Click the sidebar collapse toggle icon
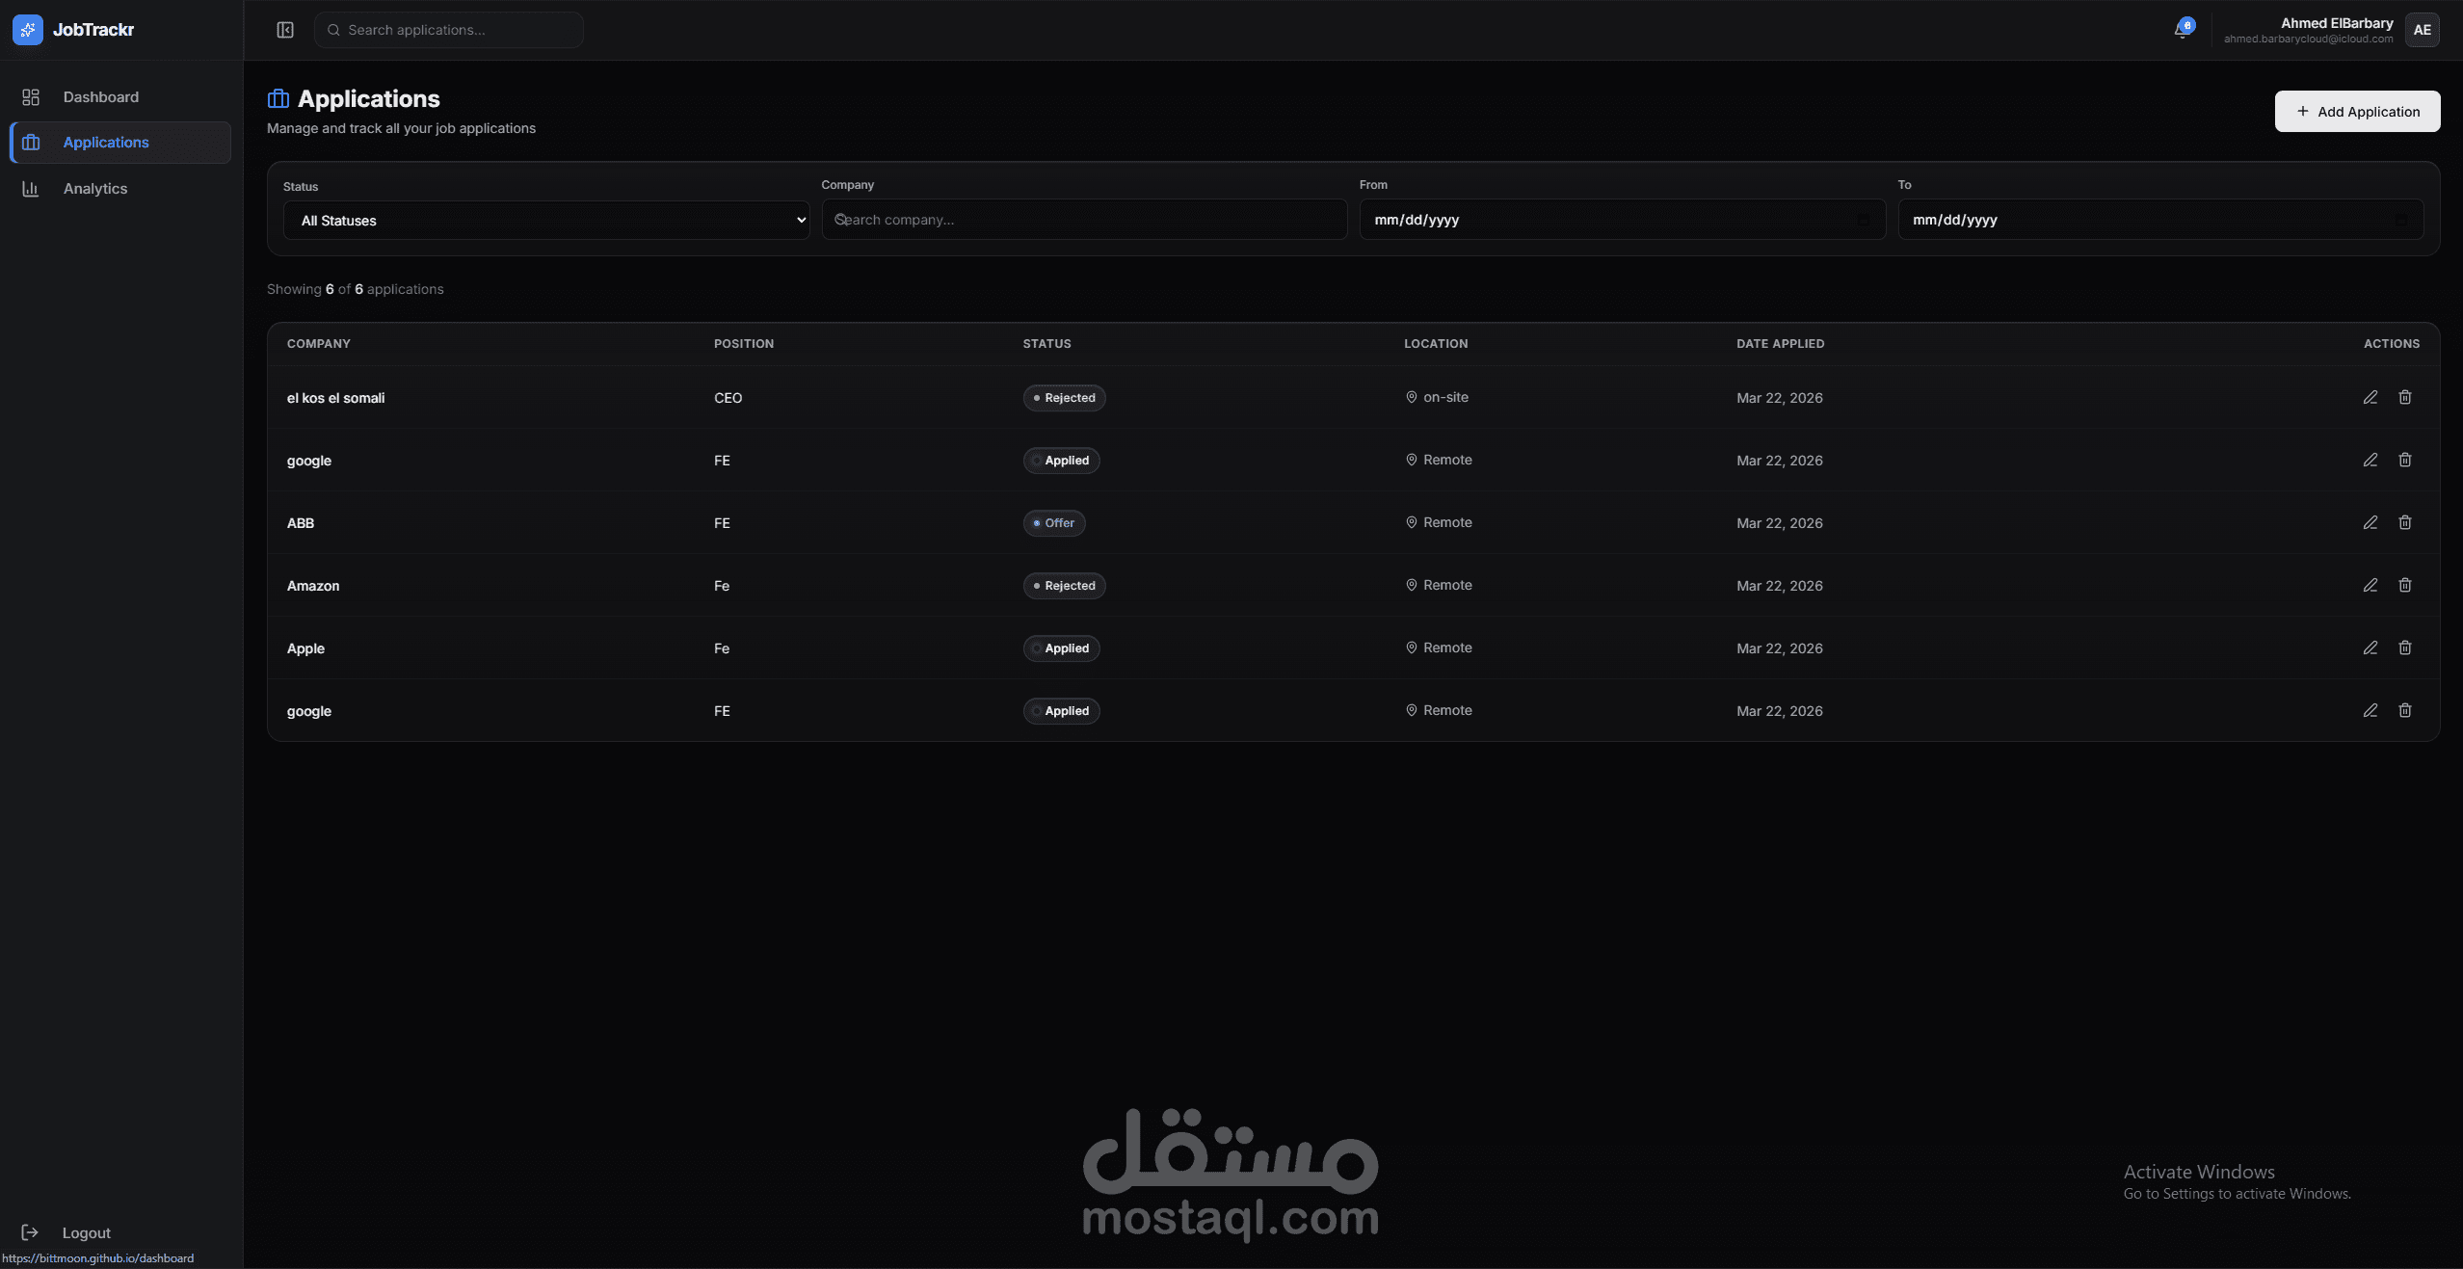The image size is (2463, 1269). pyautogui.click(x=285, y=30)
